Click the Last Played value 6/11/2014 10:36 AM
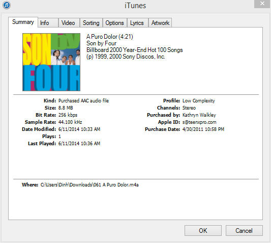 [x=79, y=144]
